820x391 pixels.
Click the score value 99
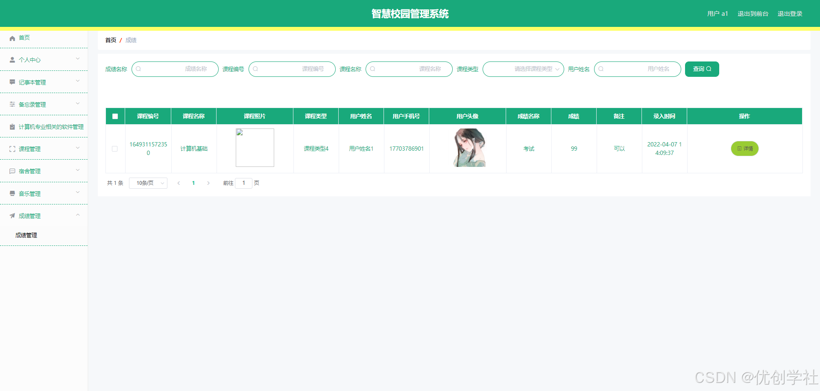574,149
